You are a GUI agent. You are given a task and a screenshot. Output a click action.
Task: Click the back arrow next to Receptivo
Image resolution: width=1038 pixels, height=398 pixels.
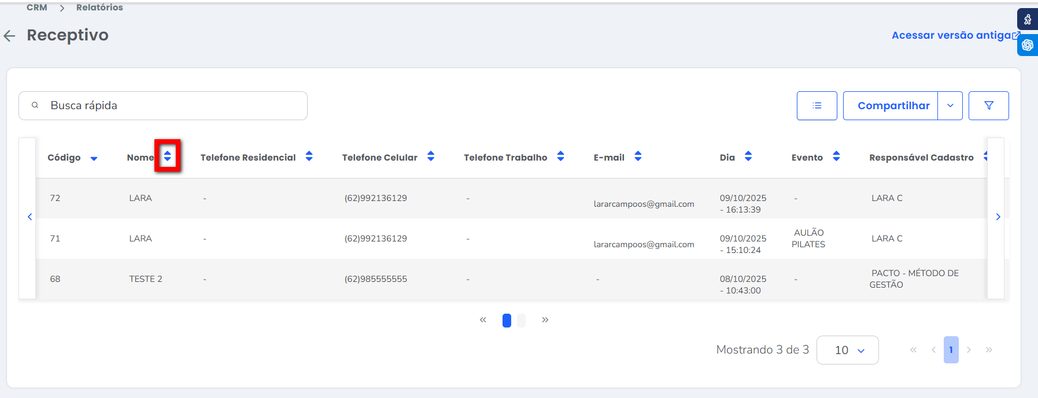coord(10,36)
